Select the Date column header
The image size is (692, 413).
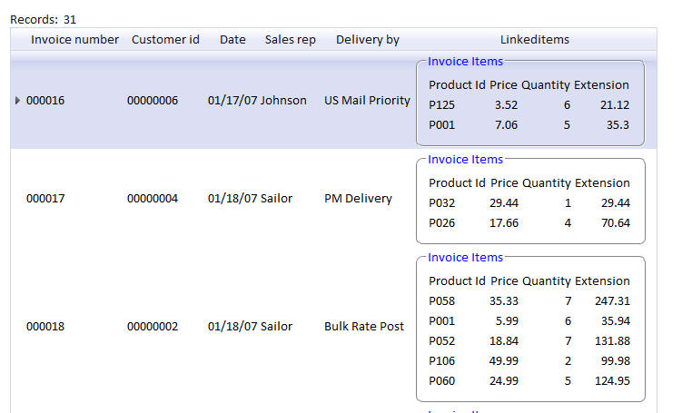232,40
